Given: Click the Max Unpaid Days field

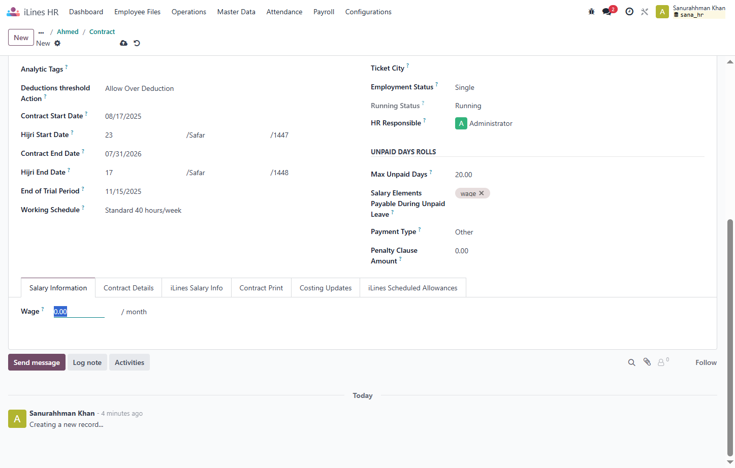Looking at the screenshot, I should coord(580,175).
